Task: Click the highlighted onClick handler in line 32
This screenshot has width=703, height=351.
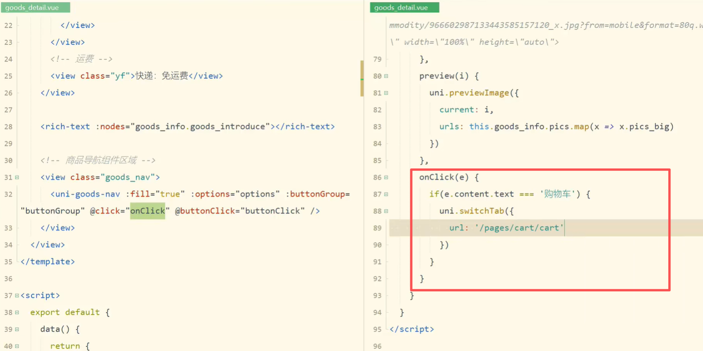Action: [148, 211]
